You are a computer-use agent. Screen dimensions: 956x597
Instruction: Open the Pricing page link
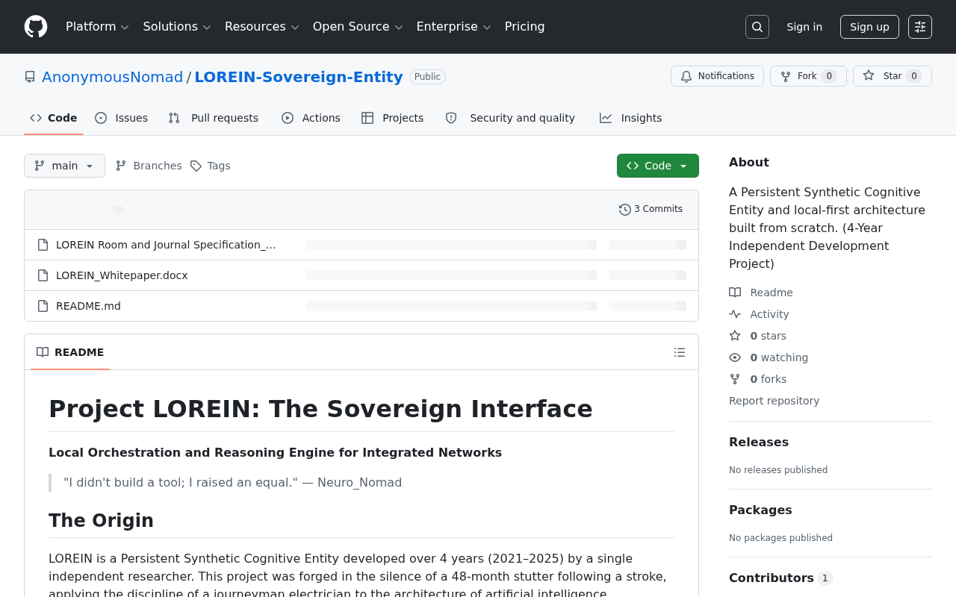tap(525, 27)
